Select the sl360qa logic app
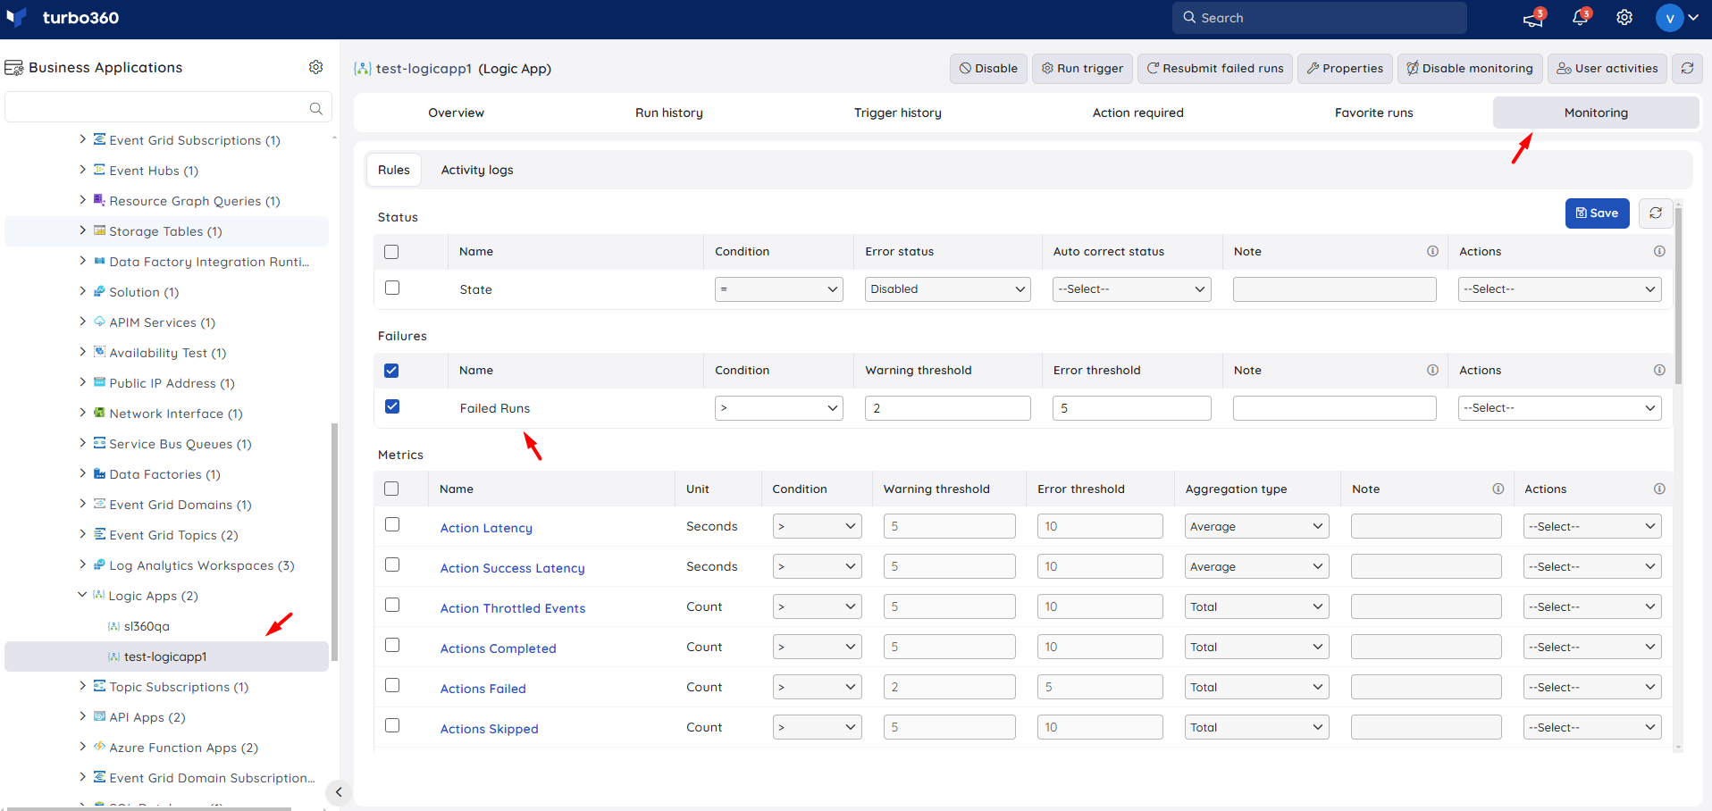The image size is (1712, 811). 147,626
